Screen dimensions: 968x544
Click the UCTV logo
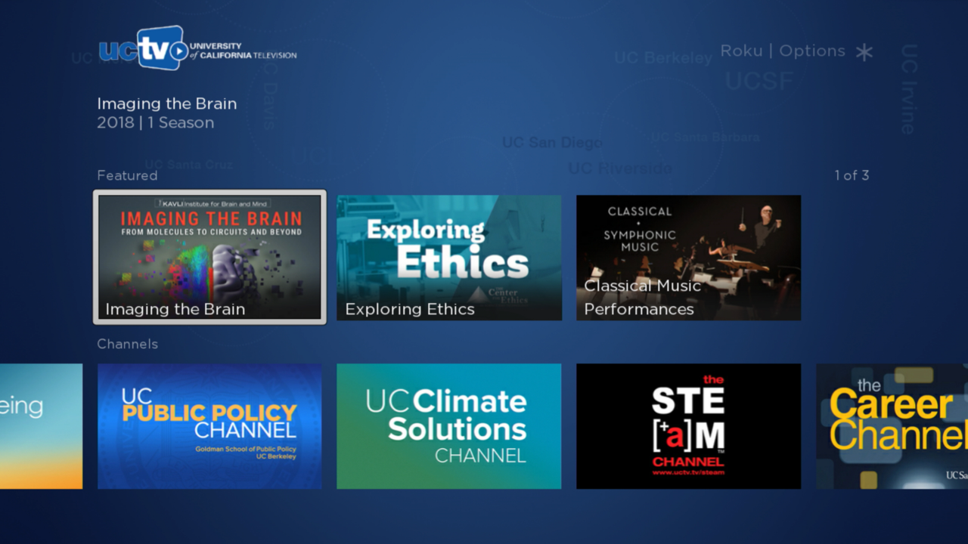click(x=197, y=48)
